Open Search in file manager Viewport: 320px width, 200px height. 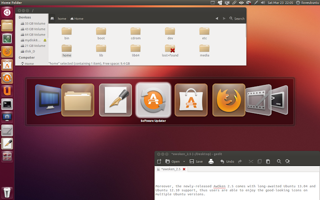(x=237, y=18)
